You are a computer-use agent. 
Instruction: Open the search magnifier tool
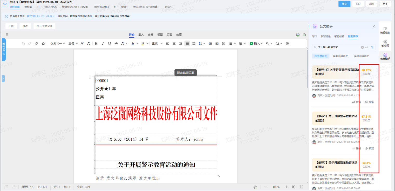click(x=279, y=43)
